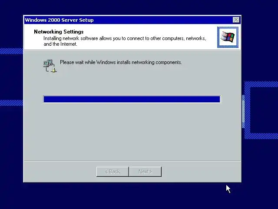278x209 pixels.
Task: Click the grayed-out Back button
Action: [113, 172]
